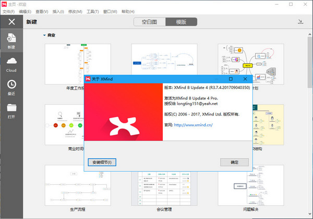The width and height of the screenshot is (313, 219).
Task: Choose the 问题解决 template thumbnail
Action: tap(251, 188)
